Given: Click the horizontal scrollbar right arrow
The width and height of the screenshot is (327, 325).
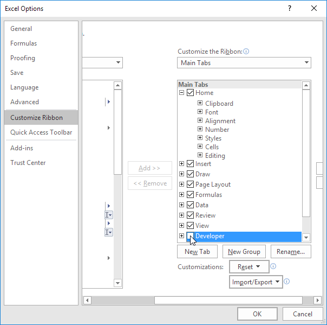Looking at the screenshot, I should click(x=318, y=301).
